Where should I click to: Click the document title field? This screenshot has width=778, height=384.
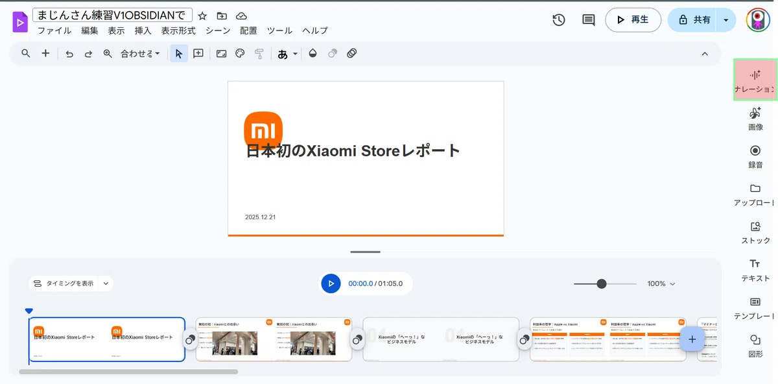pos(113,16)
